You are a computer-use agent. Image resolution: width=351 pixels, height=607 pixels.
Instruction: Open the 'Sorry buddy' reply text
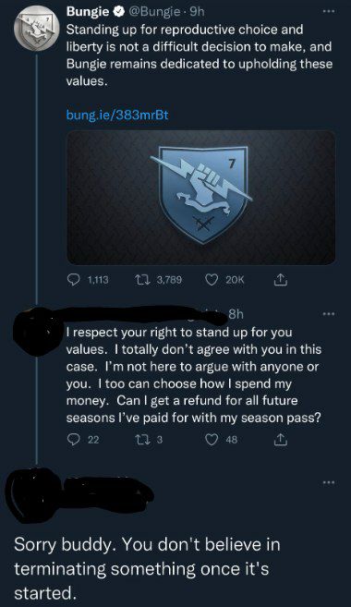tap(147, 569)
